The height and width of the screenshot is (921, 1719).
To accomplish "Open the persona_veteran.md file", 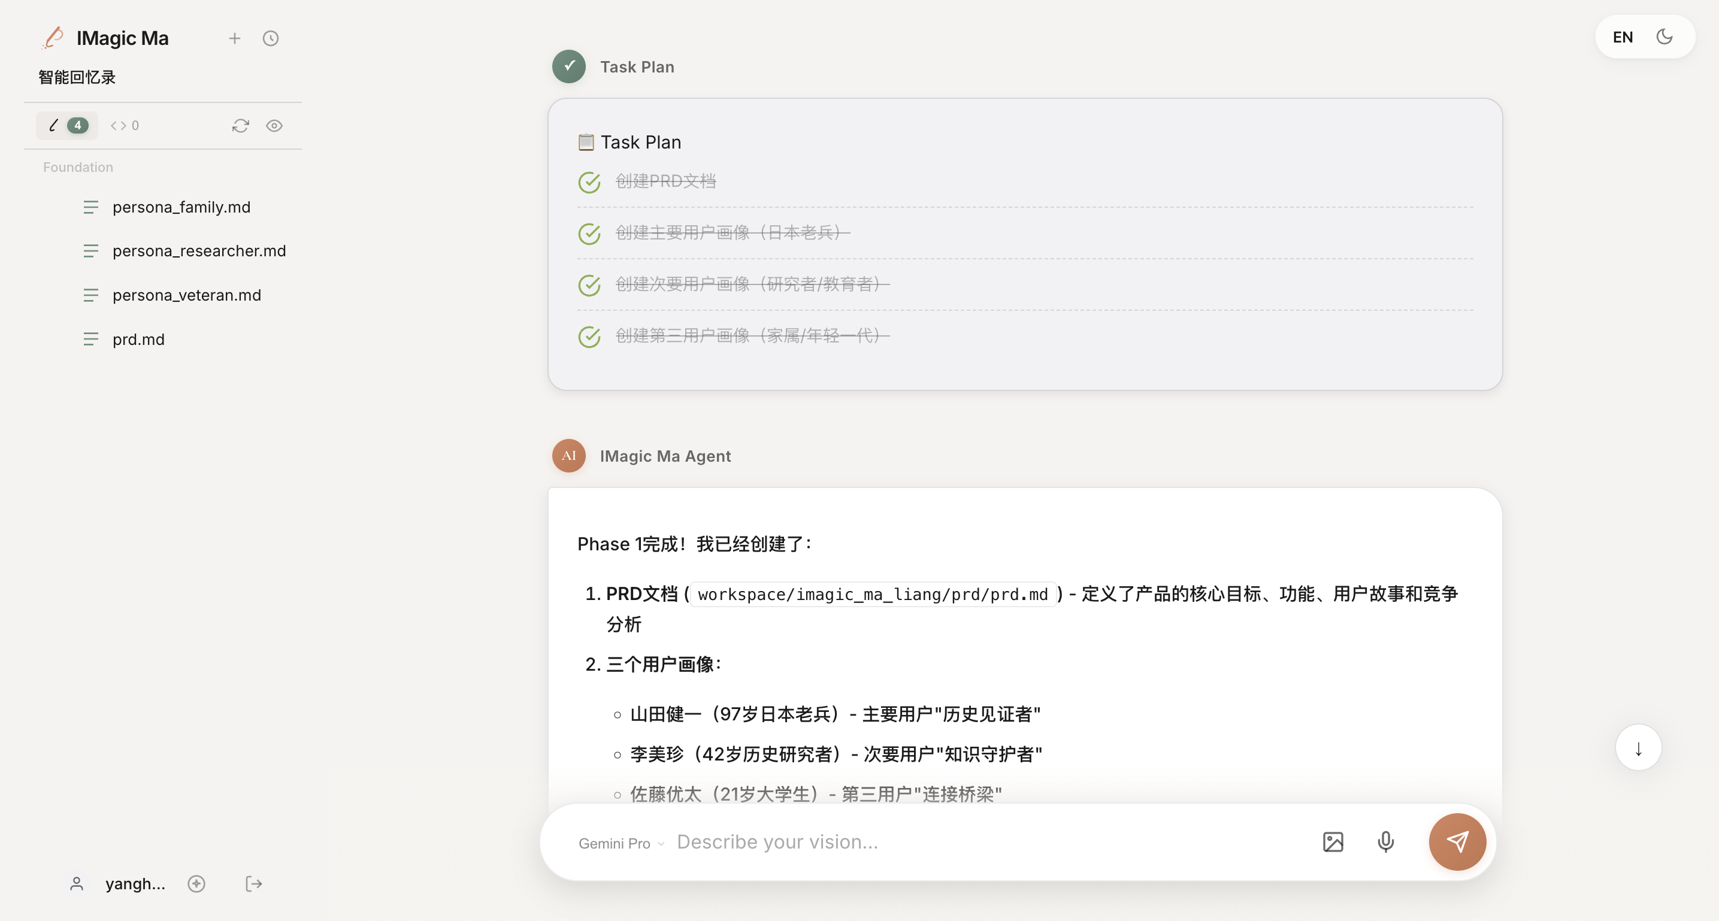I will click(187, 295).
